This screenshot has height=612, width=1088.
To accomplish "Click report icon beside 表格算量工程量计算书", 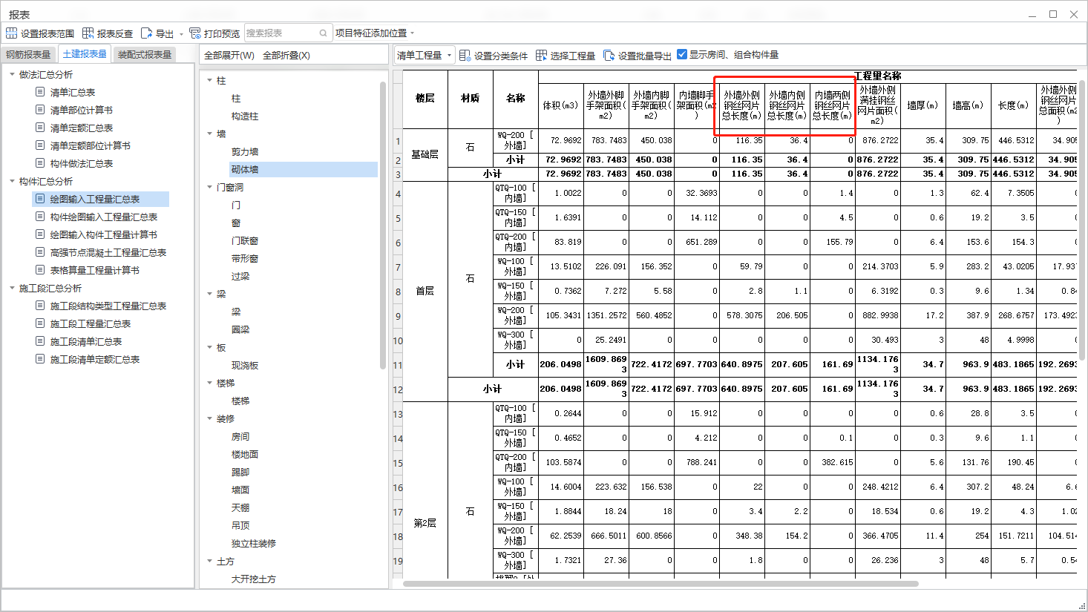I will click(40, 270).
